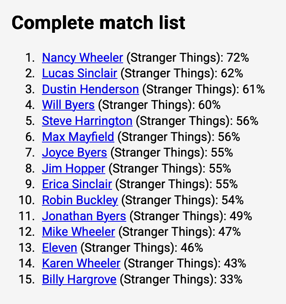Viewport: 286px width, 304px height.
Task: Visit the Billy Hargrove link
Action: coord(79,279)
